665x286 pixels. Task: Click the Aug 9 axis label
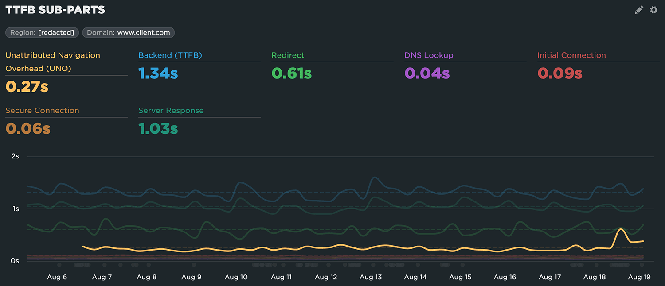tap(191, 277)
